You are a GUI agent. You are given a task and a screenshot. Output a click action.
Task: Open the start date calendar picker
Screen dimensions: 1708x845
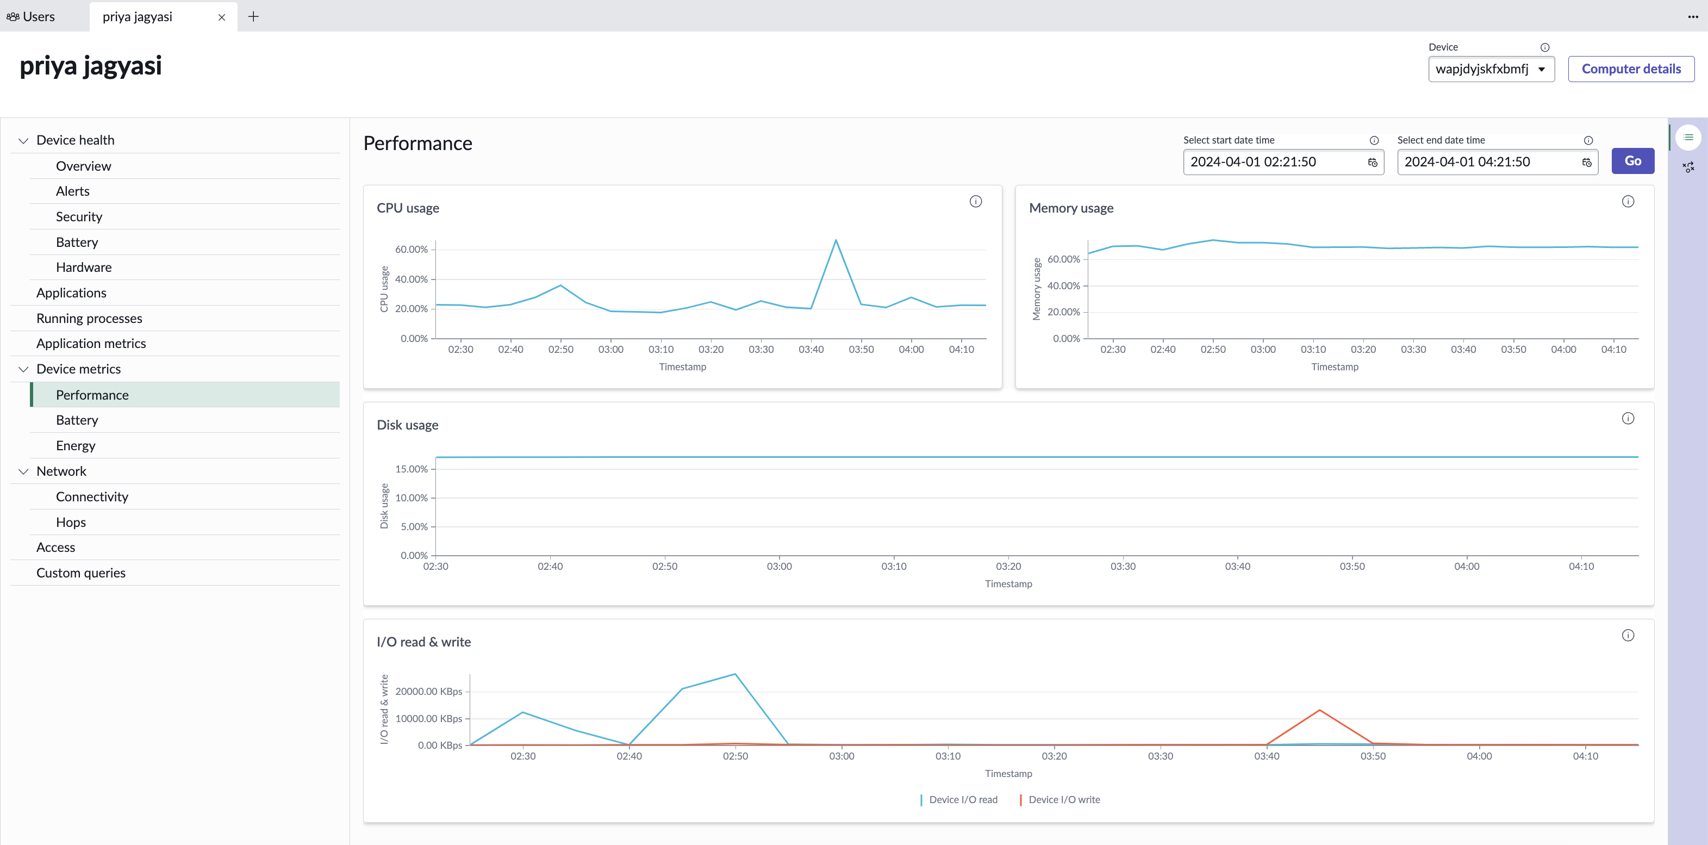click(1373, 163)
